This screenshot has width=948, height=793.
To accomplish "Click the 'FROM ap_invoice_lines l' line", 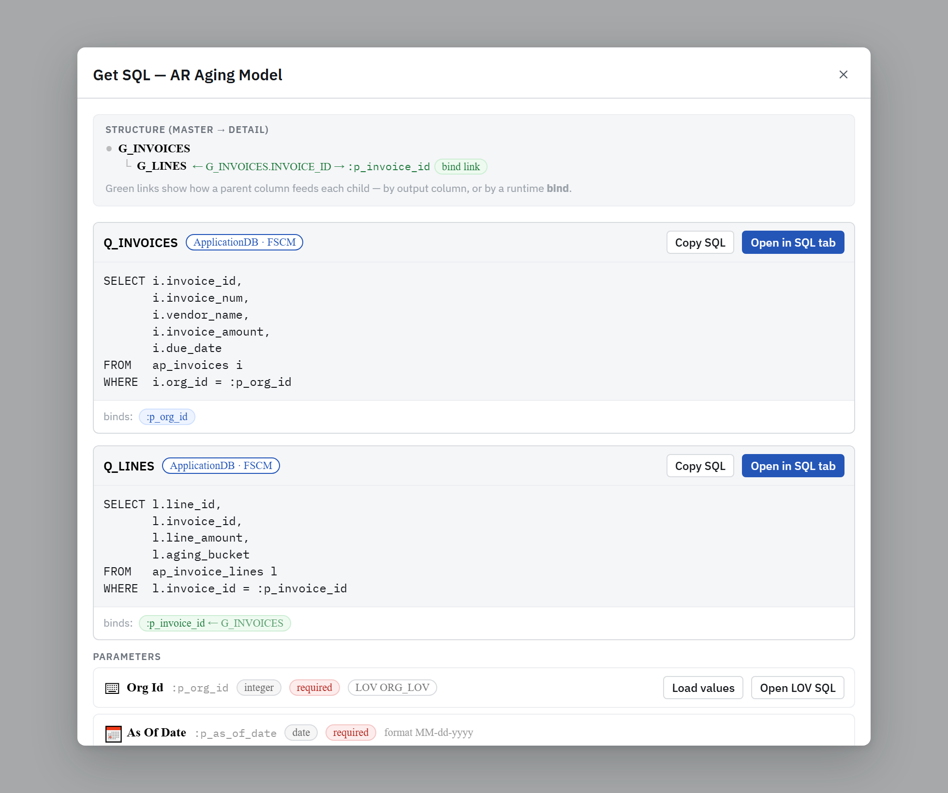I will [x=191, y=572].
